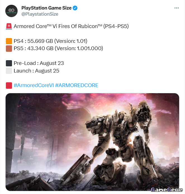The image size is (185, 194).
Task: Click the red square before the hashtags
Action: click(9, 85)
